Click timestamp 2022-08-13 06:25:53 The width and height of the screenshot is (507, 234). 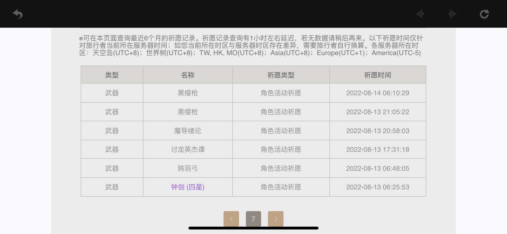point(378,187)
